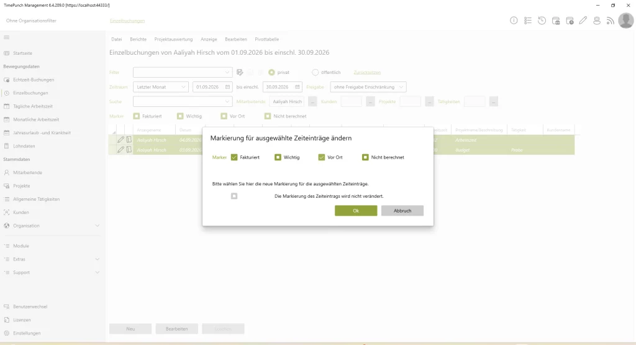The width and height of the screenshot is (636, 345).
Task: Go to Startseite in the sidebar
Action: pos(22,53)
